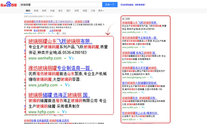This screenshot has height=124, width=207.
Task: Click V1 badge next to www.hc360.com
Action: pos(143,107)
